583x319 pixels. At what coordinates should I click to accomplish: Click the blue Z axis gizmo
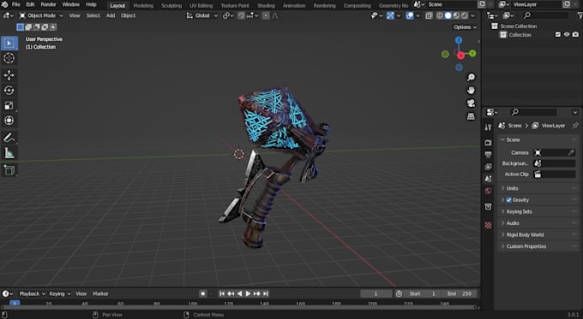pyautogui.click(x=459, y=40)
